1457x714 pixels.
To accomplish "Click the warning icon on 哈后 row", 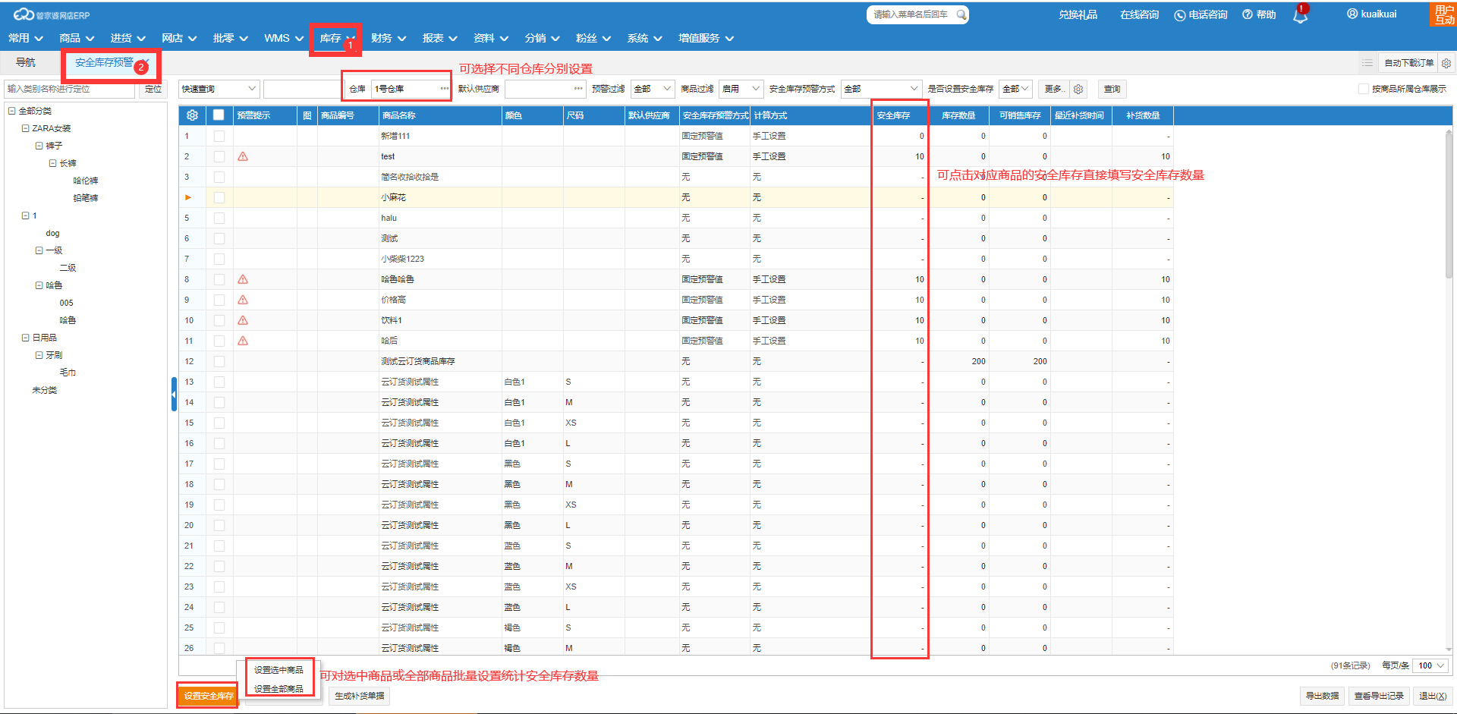I will pos(243,341).
